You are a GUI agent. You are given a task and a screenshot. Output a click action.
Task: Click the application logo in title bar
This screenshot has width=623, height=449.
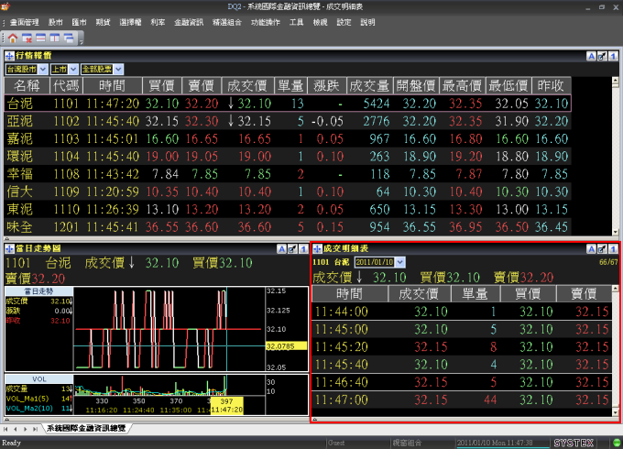pos(5,6)
